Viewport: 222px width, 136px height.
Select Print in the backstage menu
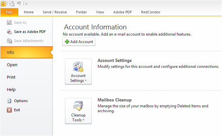[x=11, y=77]
